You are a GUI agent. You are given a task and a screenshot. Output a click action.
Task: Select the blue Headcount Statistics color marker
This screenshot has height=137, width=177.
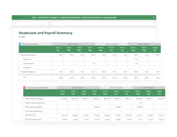click(x=20, y=44)
